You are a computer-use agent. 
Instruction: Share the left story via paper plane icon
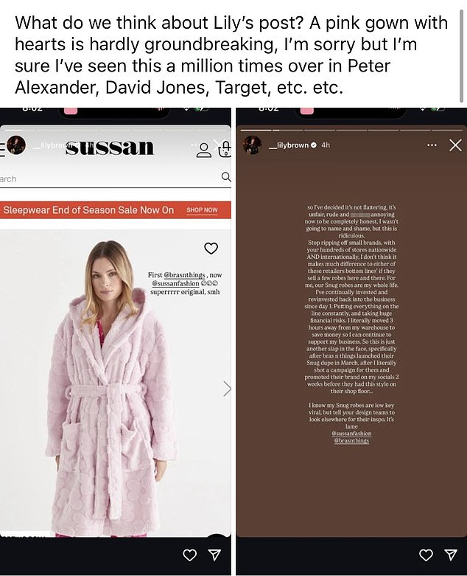tap(214, 555)
